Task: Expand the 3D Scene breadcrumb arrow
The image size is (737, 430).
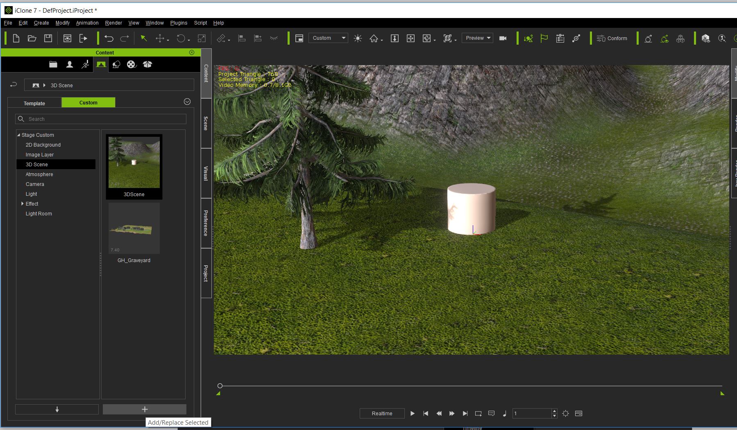Action: [44, 85]
